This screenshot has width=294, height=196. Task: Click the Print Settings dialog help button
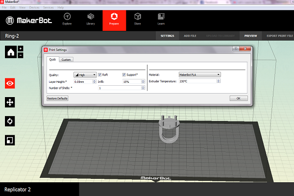(236, 49)
